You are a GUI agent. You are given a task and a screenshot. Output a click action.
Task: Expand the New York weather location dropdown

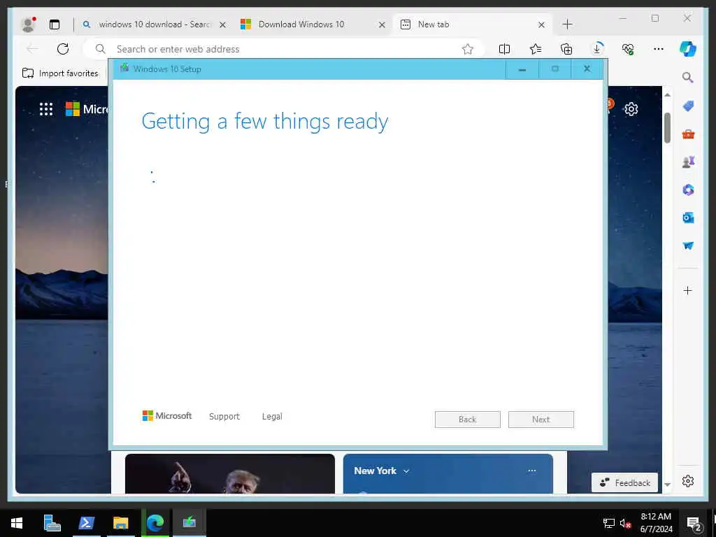pos(406,471)
